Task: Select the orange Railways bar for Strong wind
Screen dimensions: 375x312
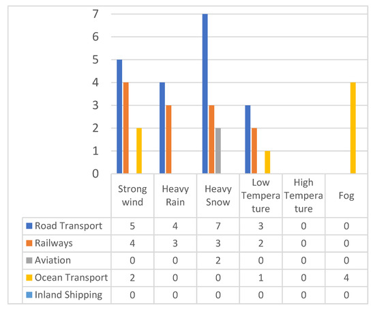Action: tap(126, 128)
